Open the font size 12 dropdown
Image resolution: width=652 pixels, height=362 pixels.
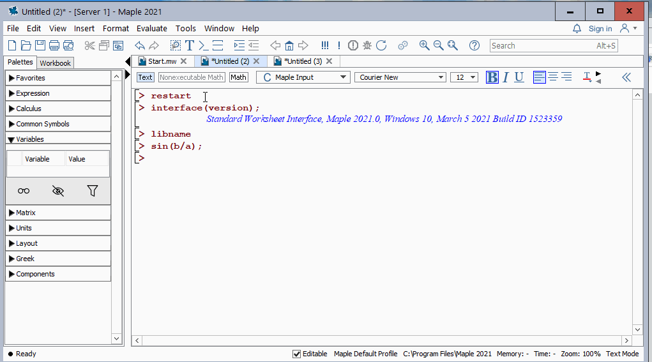(464, 77)
